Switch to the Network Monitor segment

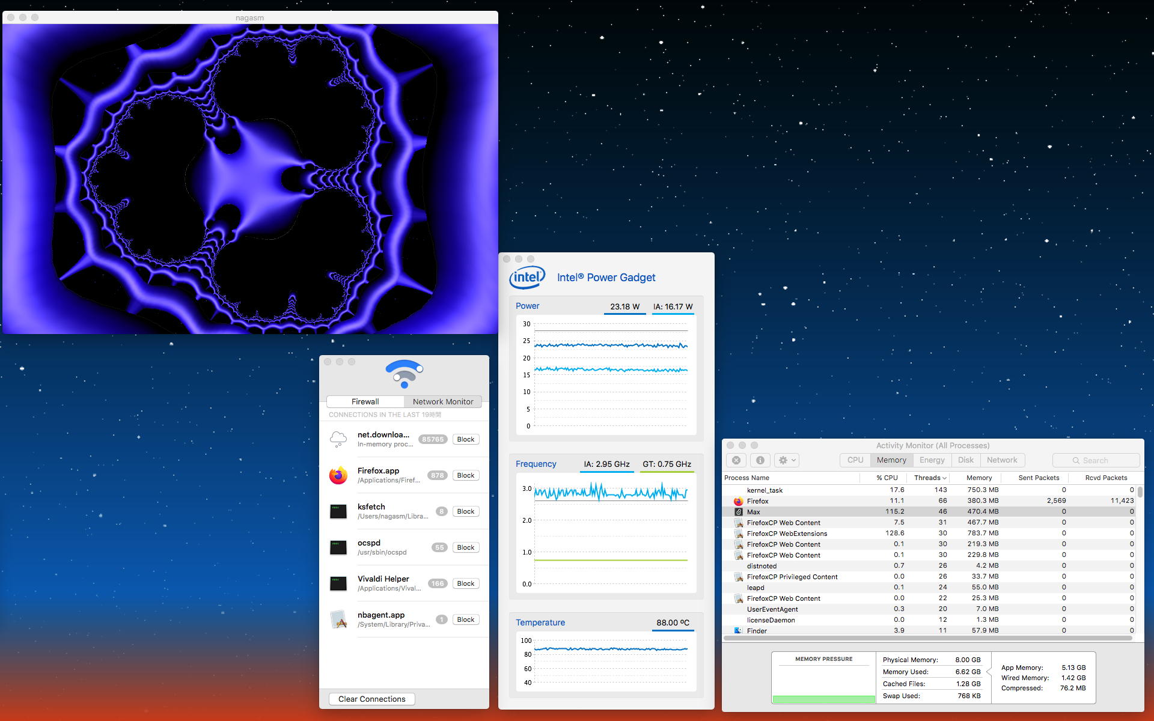(443, 401)
